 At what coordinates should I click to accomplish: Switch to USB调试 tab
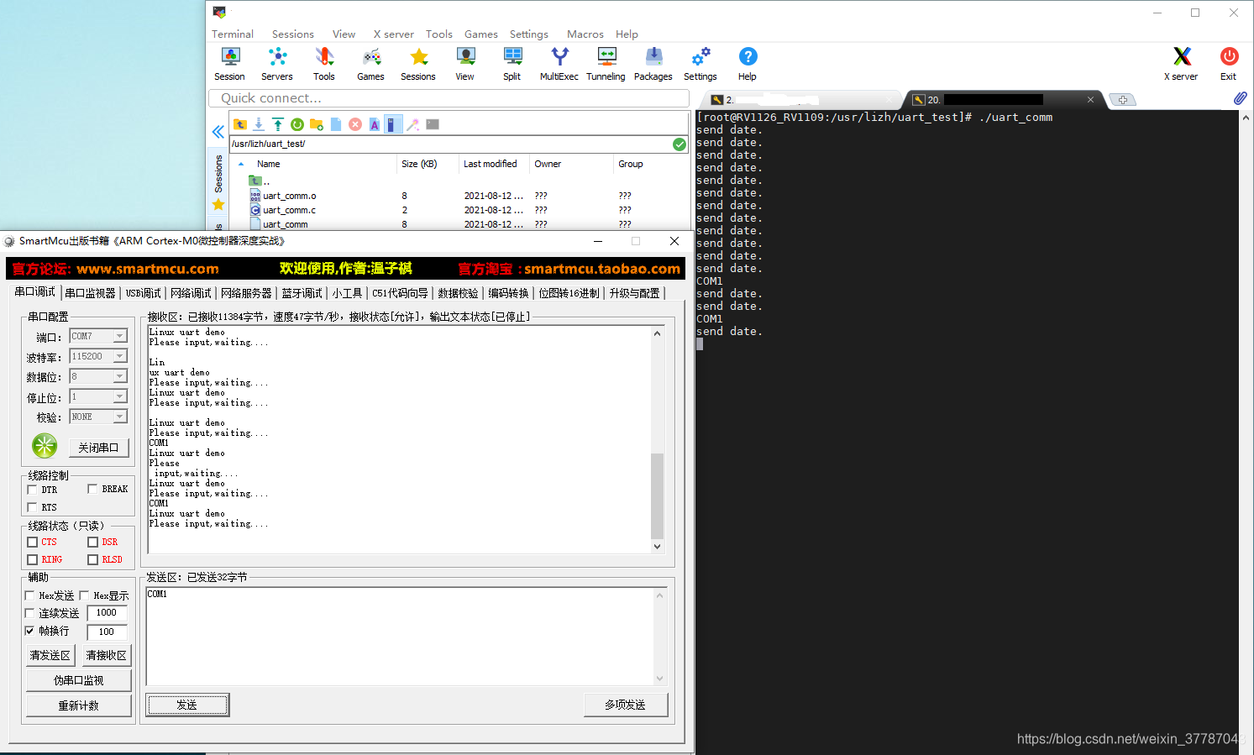coord(144,293)
